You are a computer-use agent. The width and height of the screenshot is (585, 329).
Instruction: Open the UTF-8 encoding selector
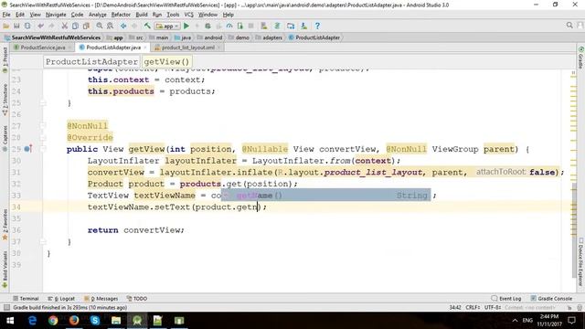(x=493, y=307)
